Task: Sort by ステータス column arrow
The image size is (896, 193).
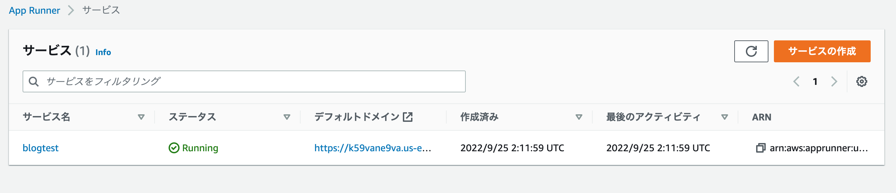Action: (x=287, y=117)
